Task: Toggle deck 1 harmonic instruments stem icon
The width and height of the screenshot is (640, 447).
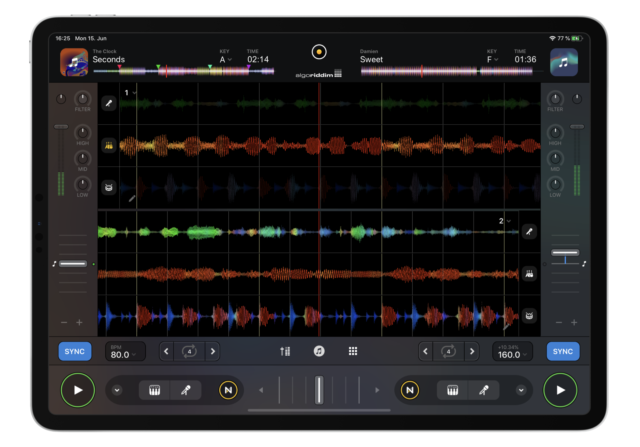Action: [109, 146]
